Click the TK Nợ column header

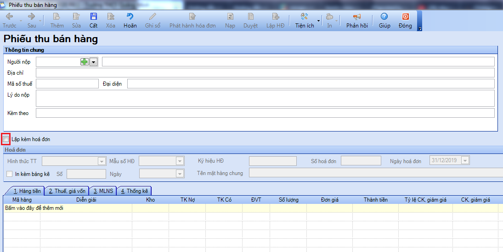coord(187,200)
